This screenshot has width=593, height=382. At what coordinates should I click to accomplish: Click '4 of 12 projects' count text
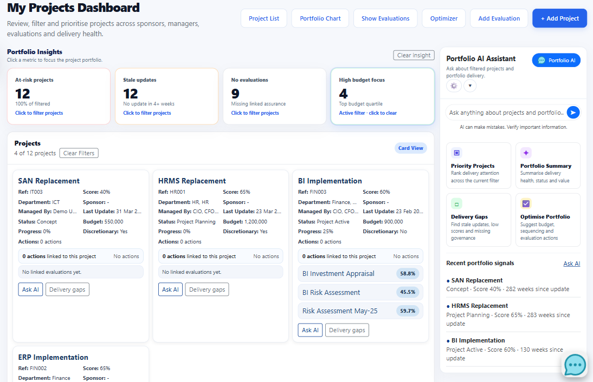35,153
